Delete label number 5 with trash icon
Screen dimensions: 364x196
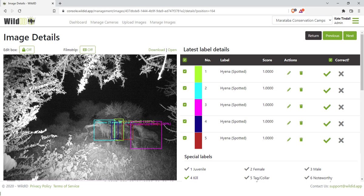tap(301, 139)
